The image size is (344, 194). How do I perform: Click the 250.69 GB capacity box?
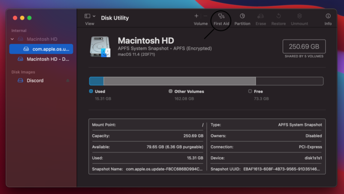pos(304,47)
